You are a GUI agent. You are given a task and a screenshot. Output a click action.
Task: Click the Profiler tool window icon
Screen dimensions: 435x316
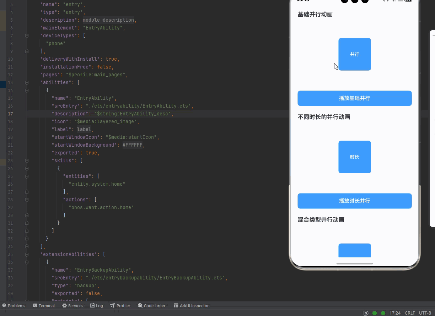coord(112,305)
